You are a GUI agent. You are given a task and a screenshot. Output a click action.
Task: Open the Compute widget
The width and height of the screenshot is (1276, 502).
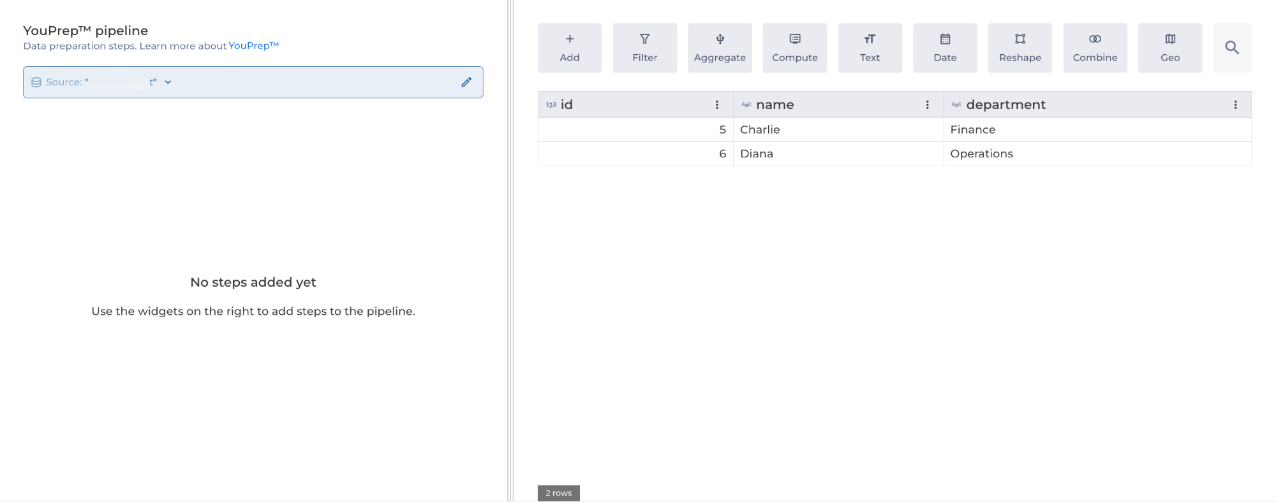click(x=794, y=48)
